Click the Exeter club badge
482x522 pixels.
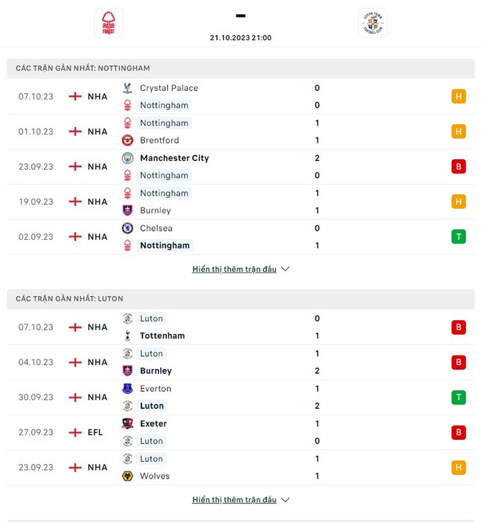click(x=128, y=424)
